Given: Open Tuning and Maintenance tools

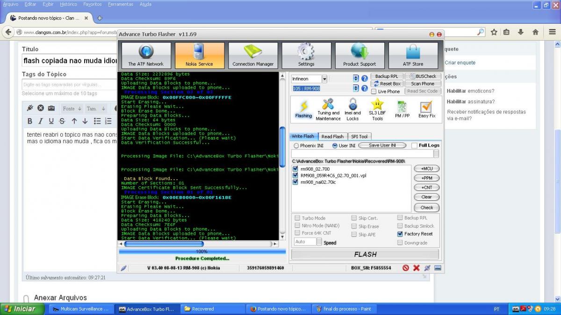Looking at the screenshot, I should [x=328, y=110].
